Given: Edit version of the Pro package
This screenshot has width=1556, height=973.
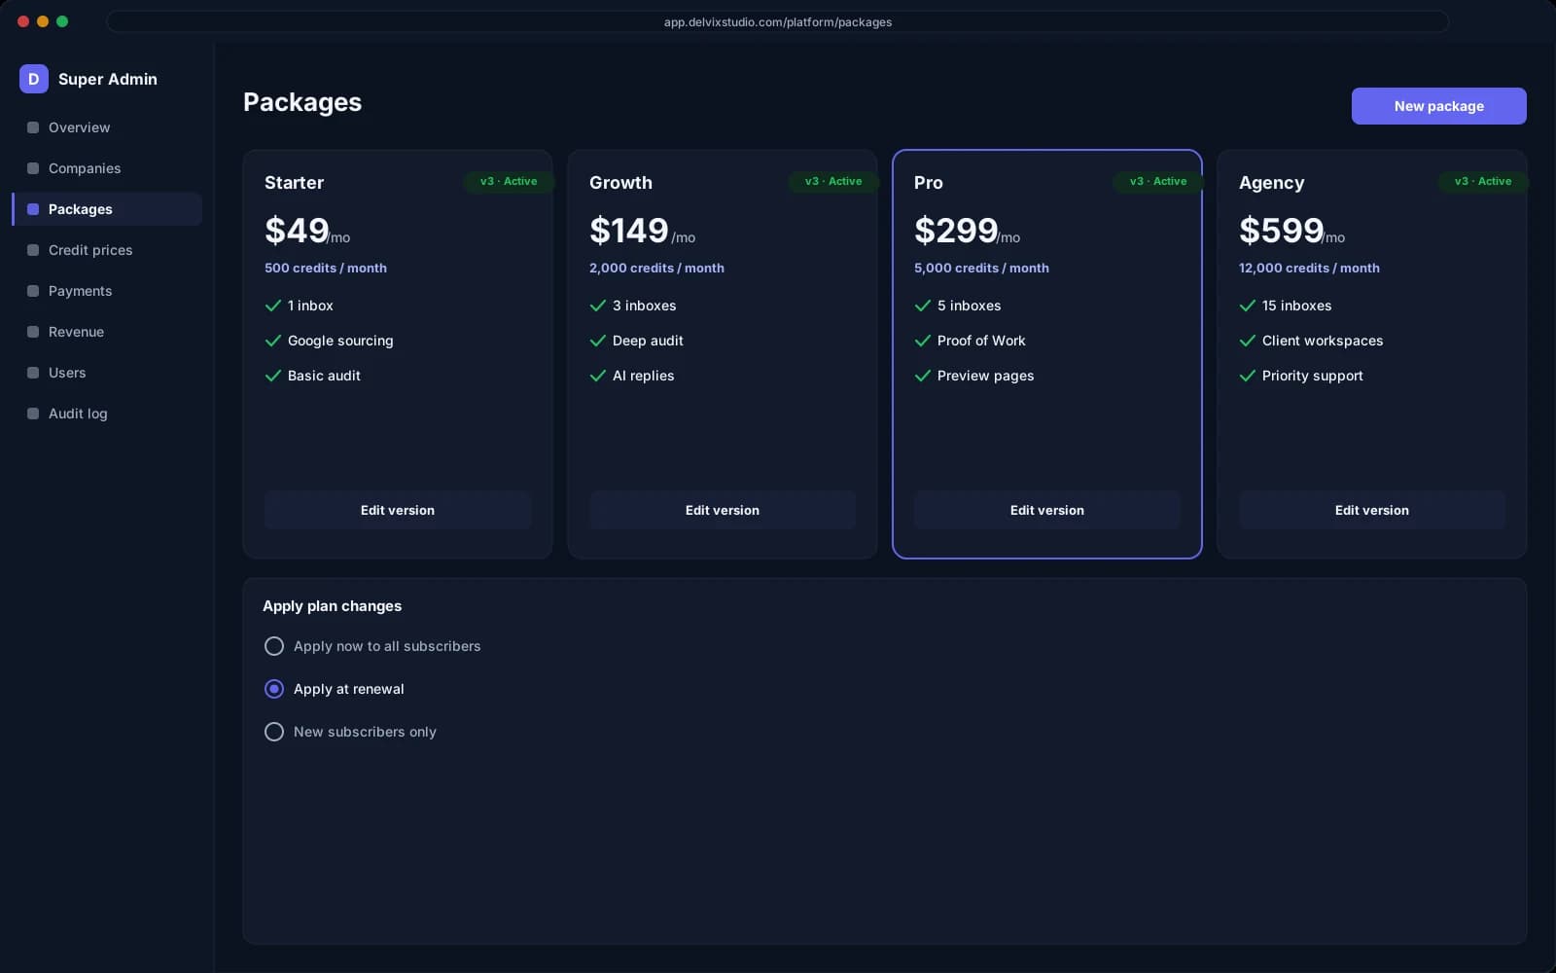Looking at the screenshot, I should pyautogui.click(x=1047, y=510).
